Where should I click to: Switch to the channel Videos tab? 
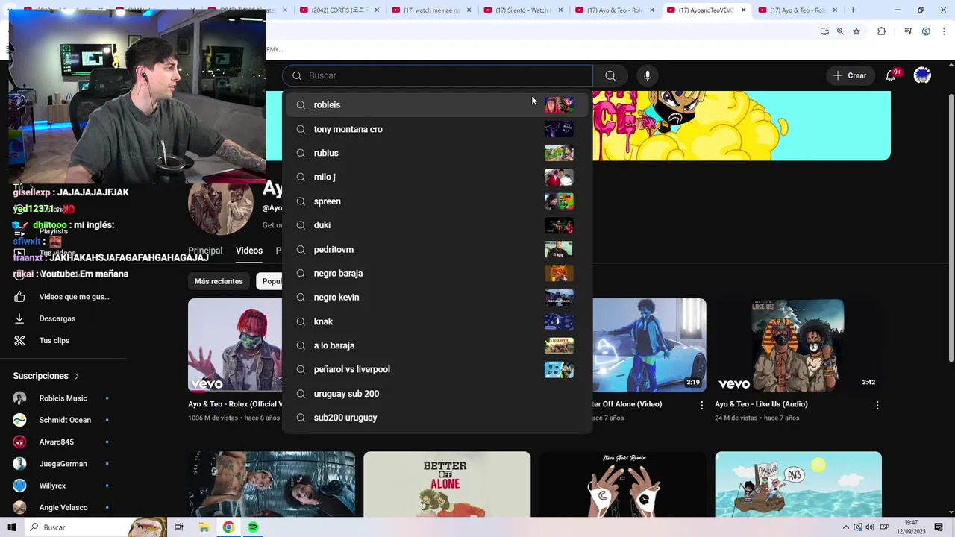click(x=249, y=251)
